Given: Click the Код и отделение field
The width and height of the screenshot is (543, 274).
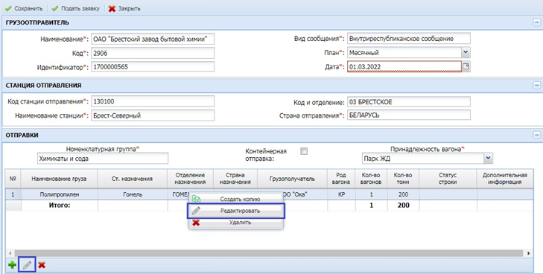Looking at the screenshot, I should coord(409,102).
